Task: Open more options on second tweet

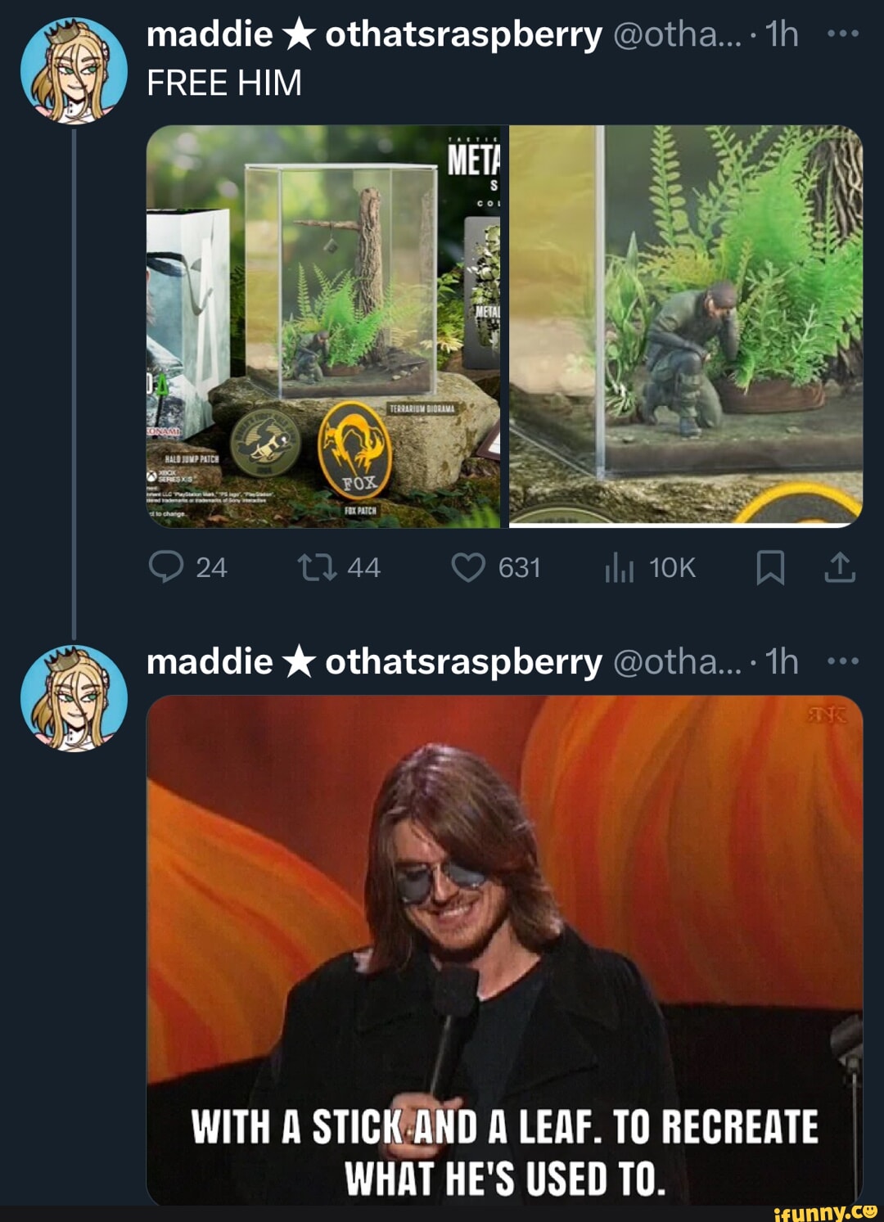Action: [843, 661]
